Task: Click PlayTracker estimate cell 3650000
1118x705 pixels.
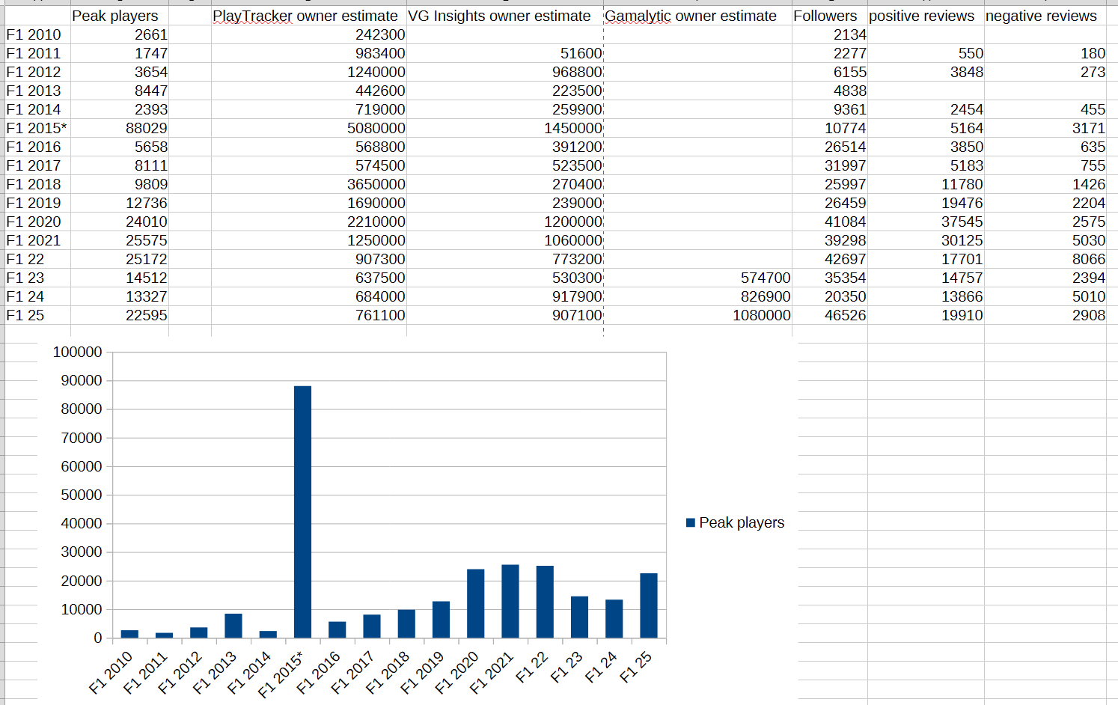Action: click(309, 184)
